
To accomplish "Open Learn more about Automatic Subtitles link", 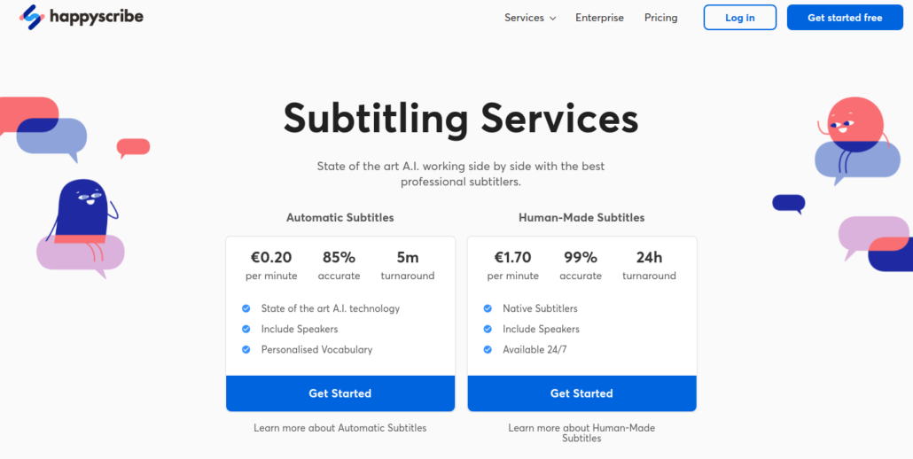I will pyautogui.click(x=340, y=428).
